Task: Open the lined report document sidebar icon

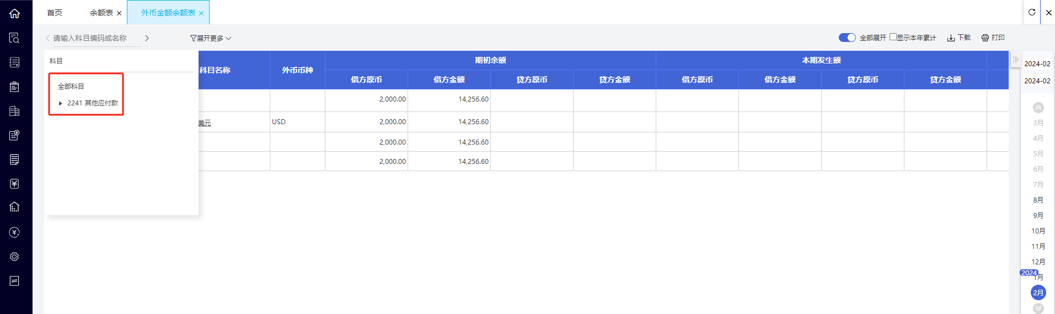Action: click(x=15, y=159)
